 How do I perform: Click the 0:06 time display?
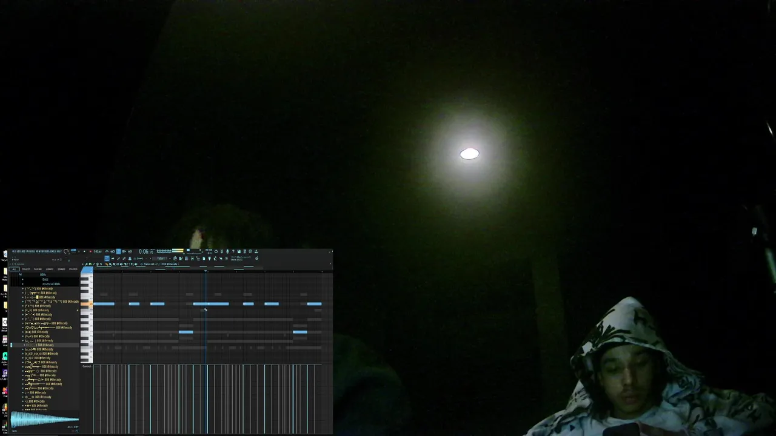pos(147,251)
